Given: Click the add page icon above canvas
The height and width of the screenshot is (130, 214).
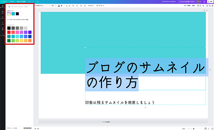Looking at the screenshot, I should click(207, 10).
